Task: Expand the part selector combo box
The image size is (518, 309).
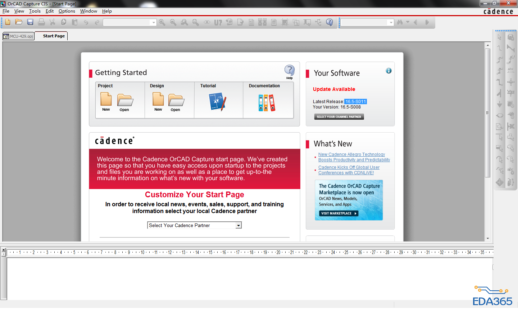Action: pyautogui.click(x=154, y=22)
